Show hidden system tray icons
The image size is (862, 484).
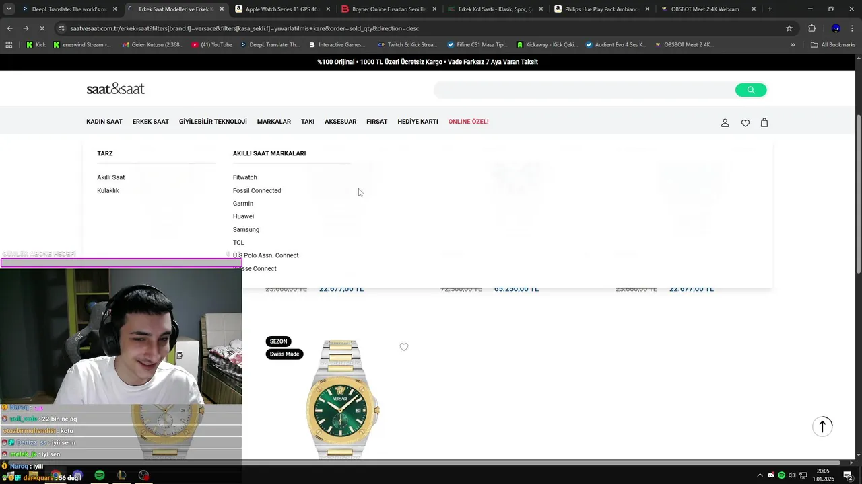pos(760,475)
